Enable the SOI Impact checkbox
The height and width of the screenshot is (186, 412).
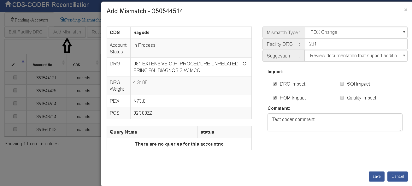342,84
